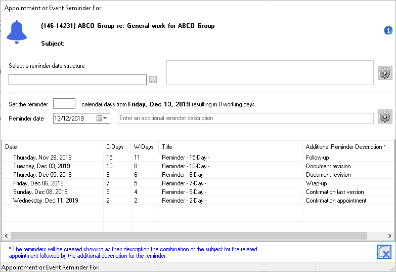Click 'Confirmation appointment' cell
This screenshot has height=272, width=396.
click(336, 201)
